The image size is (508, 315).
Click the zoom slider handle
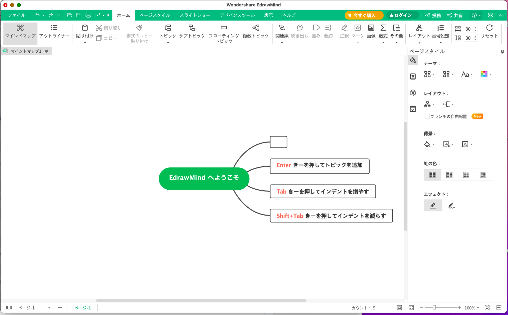(434, 307)
